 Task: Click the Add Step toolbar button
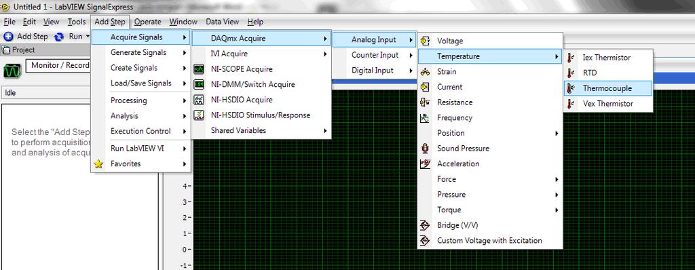(26, 37)
